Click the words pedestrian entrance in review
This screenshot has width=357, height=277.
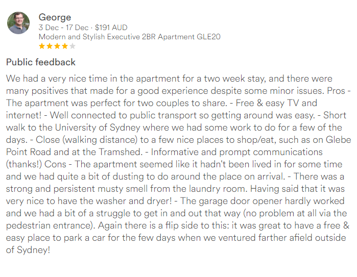click(x=50, y=225)
